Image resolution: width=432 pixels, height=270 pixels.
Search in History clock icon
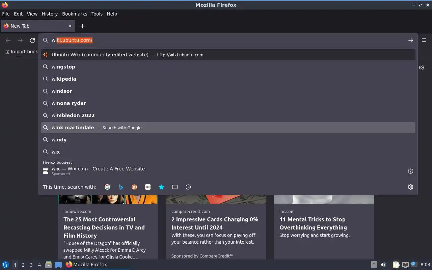tap(188, 187)
